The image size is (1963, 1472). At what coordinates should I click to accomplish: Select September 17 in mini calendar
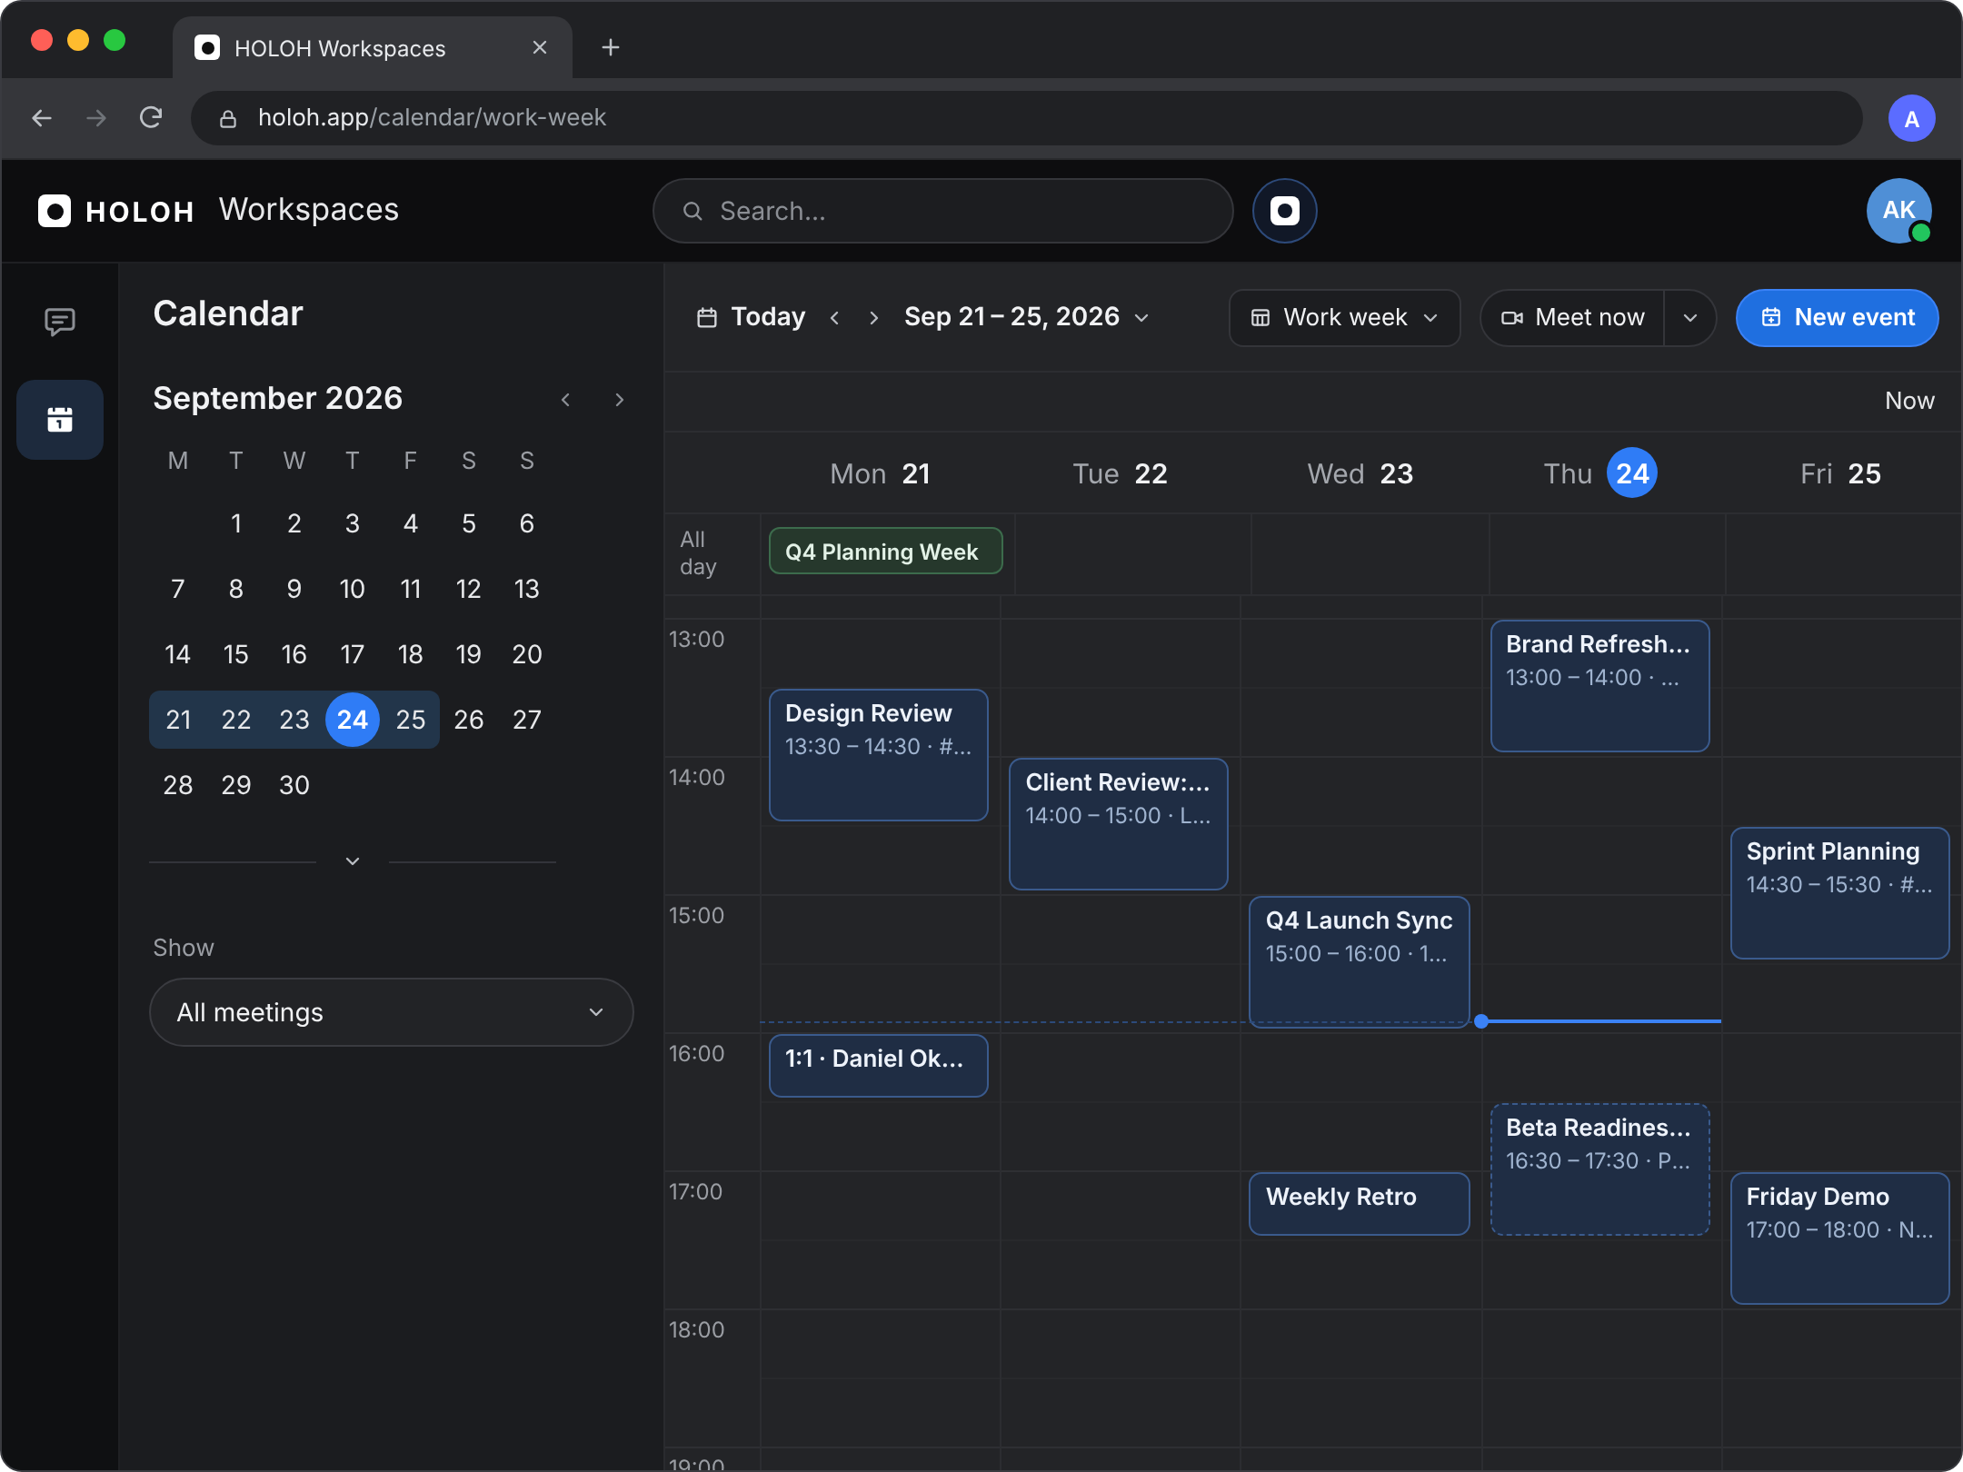[x=353, y=654]
